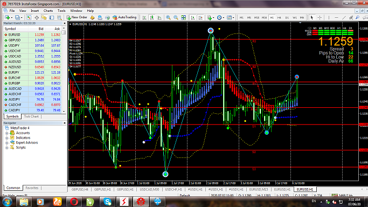Select AUDUSD row in Market Watch

(33, 62)
